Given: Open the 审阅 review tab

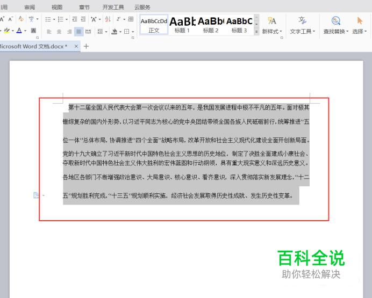Looking at the screenshot, I should [x=30, y=7].
